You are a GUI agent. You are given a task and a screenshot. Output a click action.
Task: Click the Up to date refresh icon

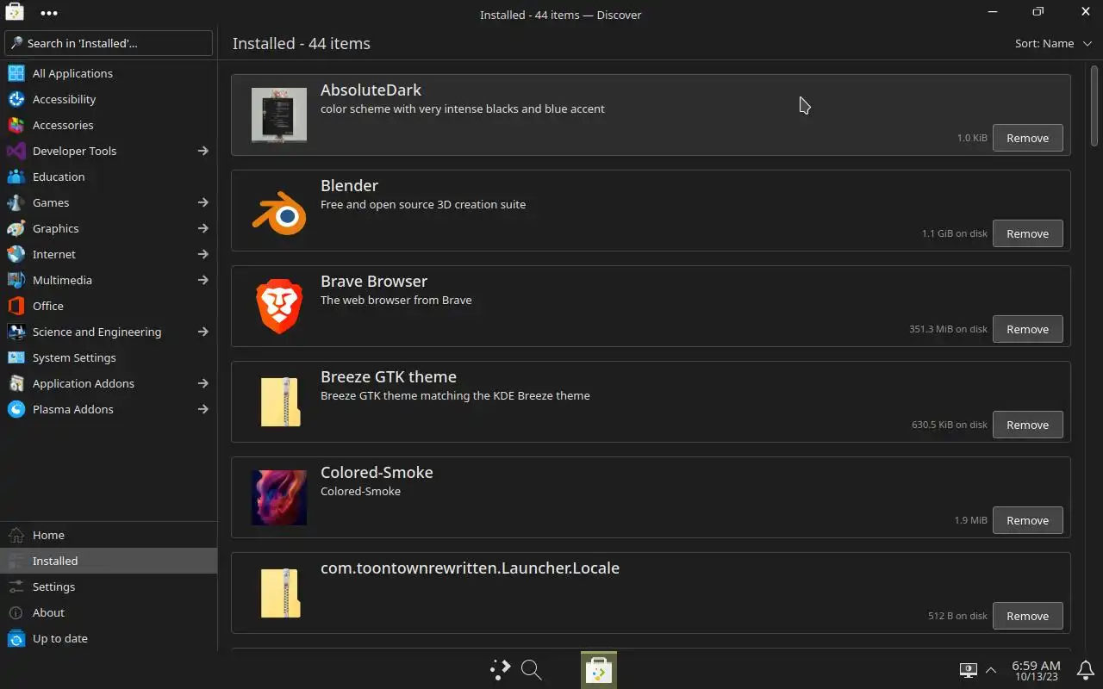(16, 638)
